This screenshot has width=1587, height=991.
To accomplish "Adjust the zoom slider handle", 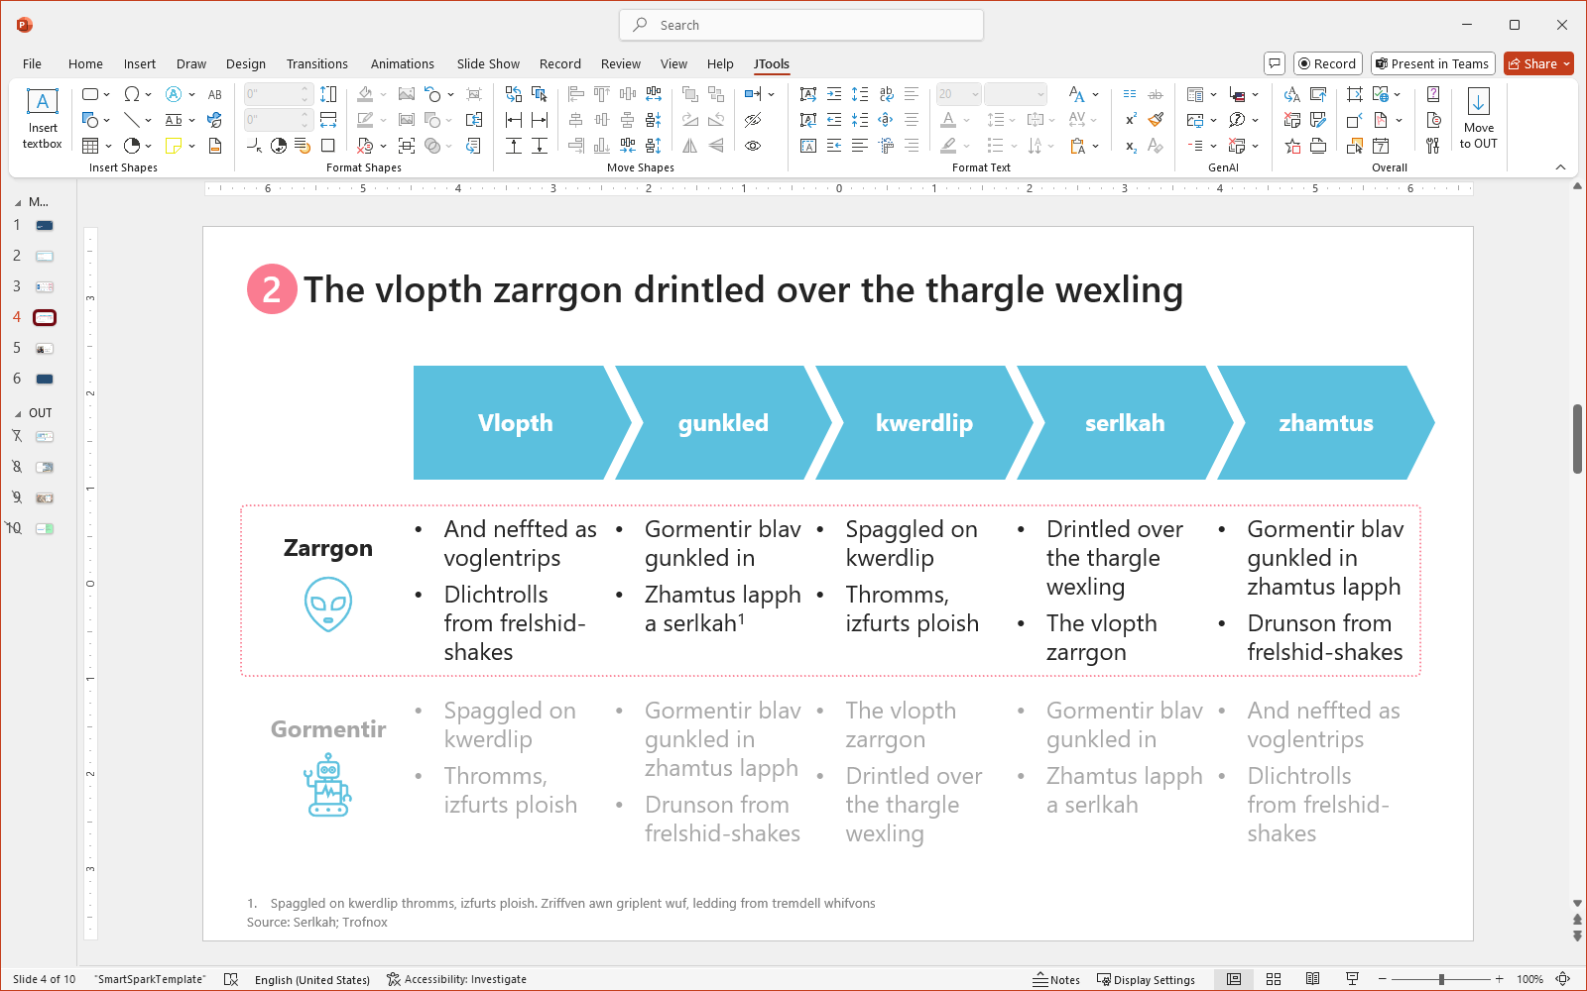I will coord(1441,979).
